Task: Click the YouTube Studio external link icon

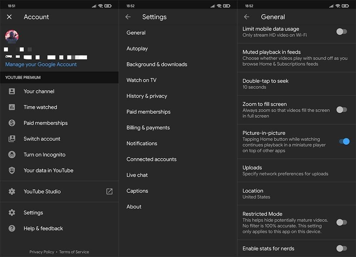Action: click(109, 191)
